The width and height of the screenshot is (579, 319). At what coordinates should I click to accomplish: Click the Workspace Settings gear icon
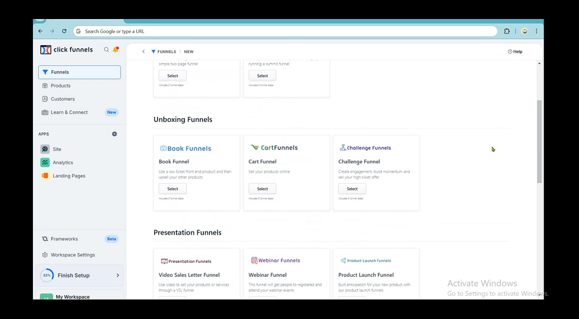pyautogui.click(x=45, y=255)
